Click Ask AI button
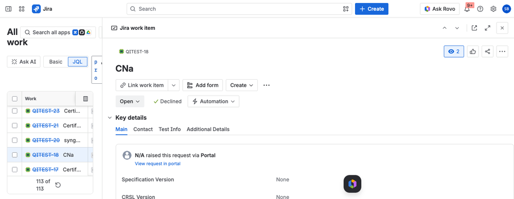The width and height of the screenshot is (514, 199). [24, 62]
